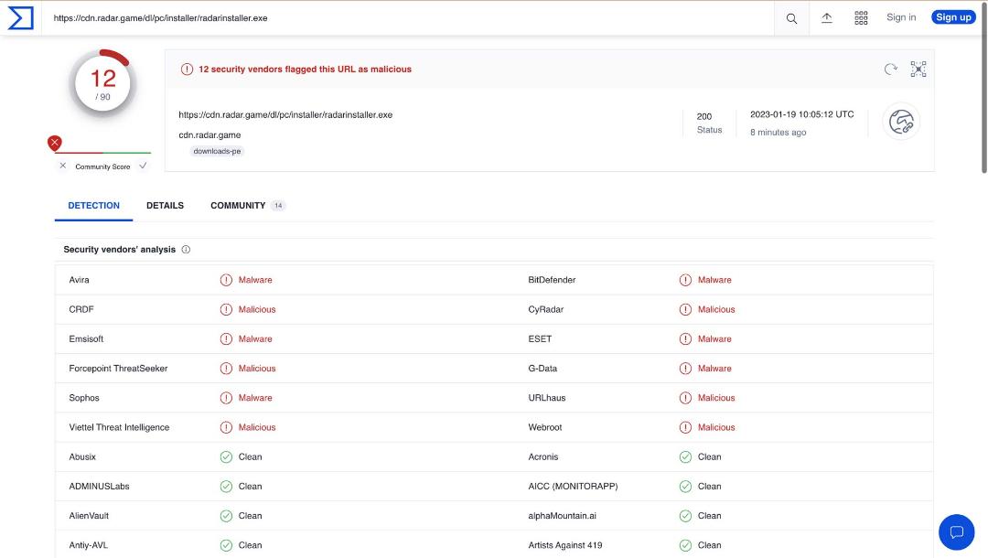The width and height of the screenshot is (988, 558).
Task: Click alphaMountain.ai clean check icon
Action: click(685, 516)
